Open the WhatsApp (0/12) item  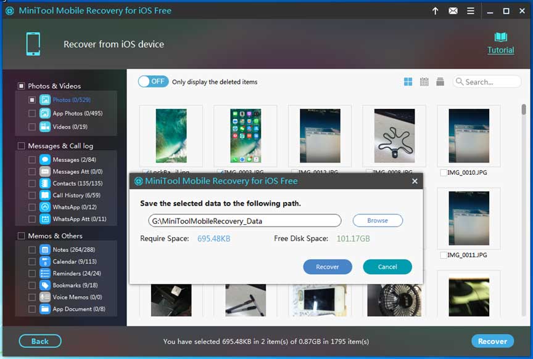(x=75, y=207)
